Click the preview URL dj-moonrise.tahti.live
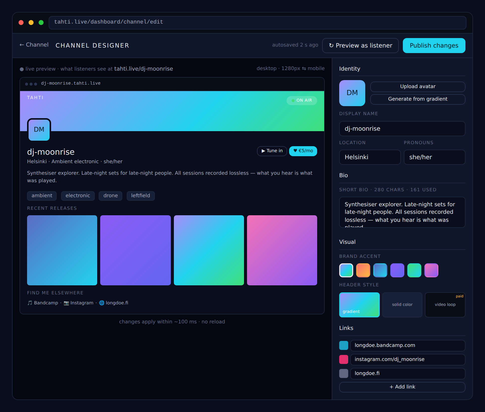This screenshot has height=412, width=485. point(71,83)
